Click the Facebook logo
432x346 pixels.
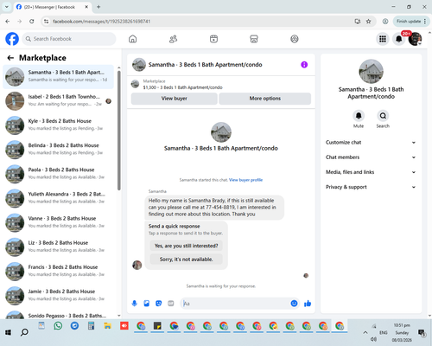[x=12, y=39]
